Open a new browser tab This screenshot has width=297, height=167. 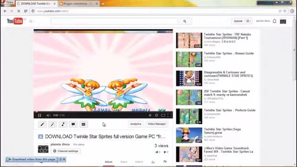(103, 4)
